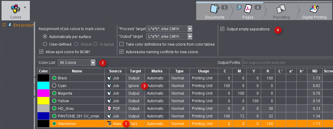Enable Take color definitions from color tables
The image size is (333, 129).
[x=122, y=44]
